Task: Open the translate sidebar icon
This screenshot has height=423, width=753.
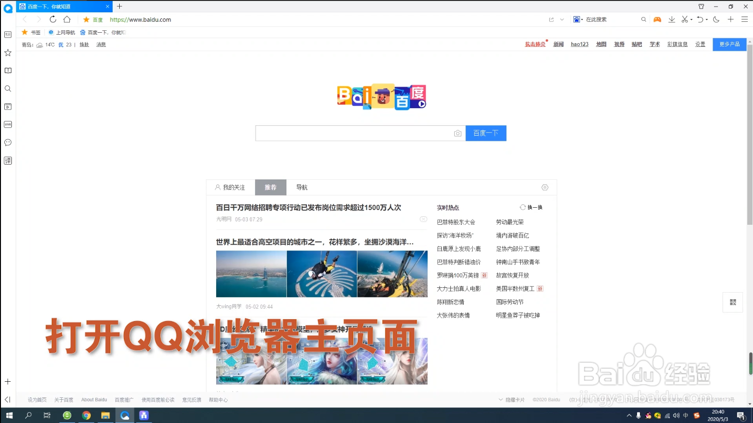Action: coord(8,161)
